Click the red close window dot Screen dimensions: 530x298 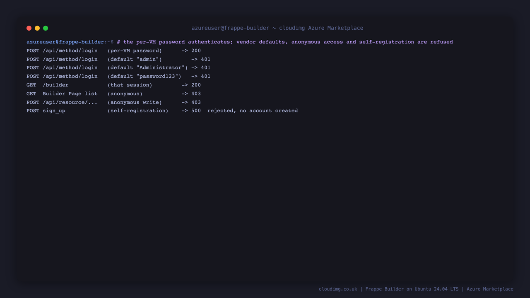click(x=29, y=28)
